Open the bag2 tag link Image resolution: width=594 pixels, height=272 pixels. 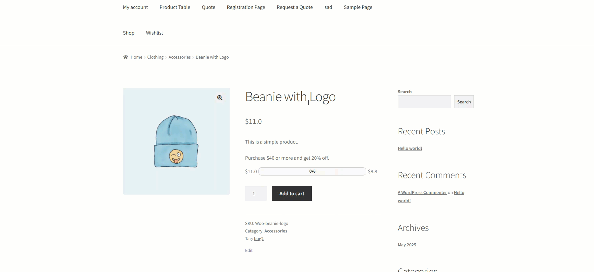[259, 239]
